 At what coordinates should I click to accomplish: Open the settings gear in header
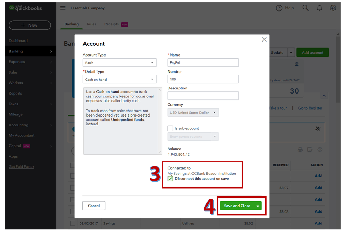tap(333, 8)
